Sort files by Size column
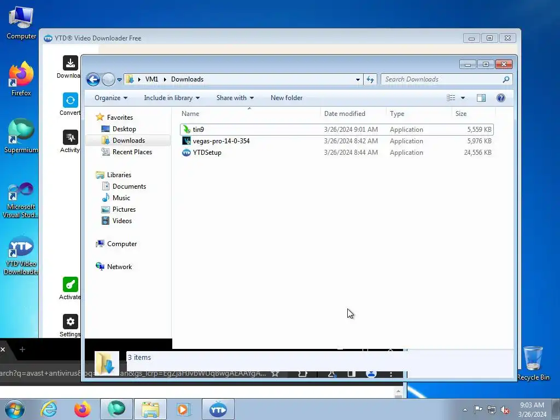This screenshot has height=420, width=560. pos(474,114)
